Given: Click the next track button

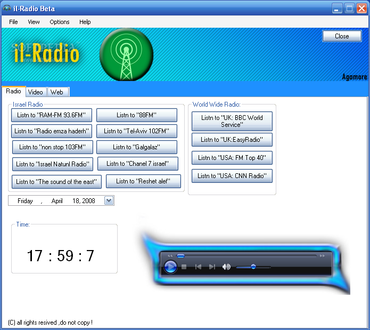Looking at the screenshot, I should pyautogui.click(x=212, y=267).
